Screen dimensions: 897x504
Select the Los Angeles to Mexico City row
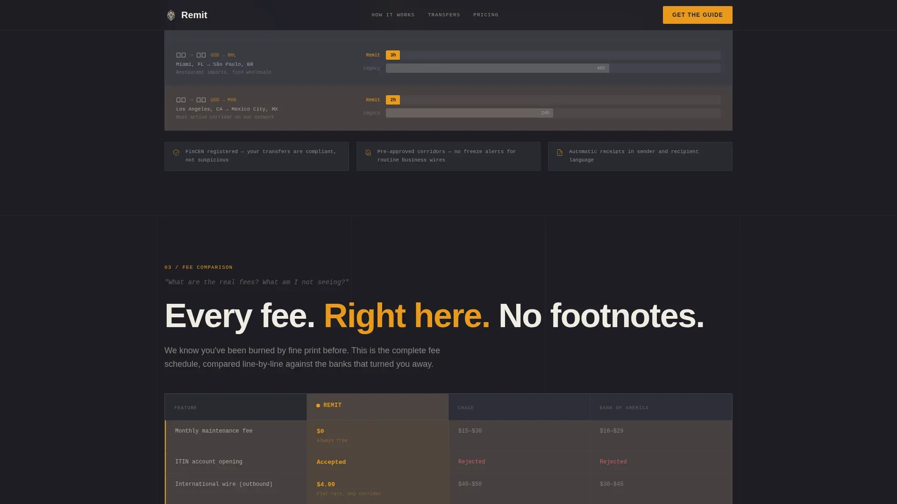[448, 108]
